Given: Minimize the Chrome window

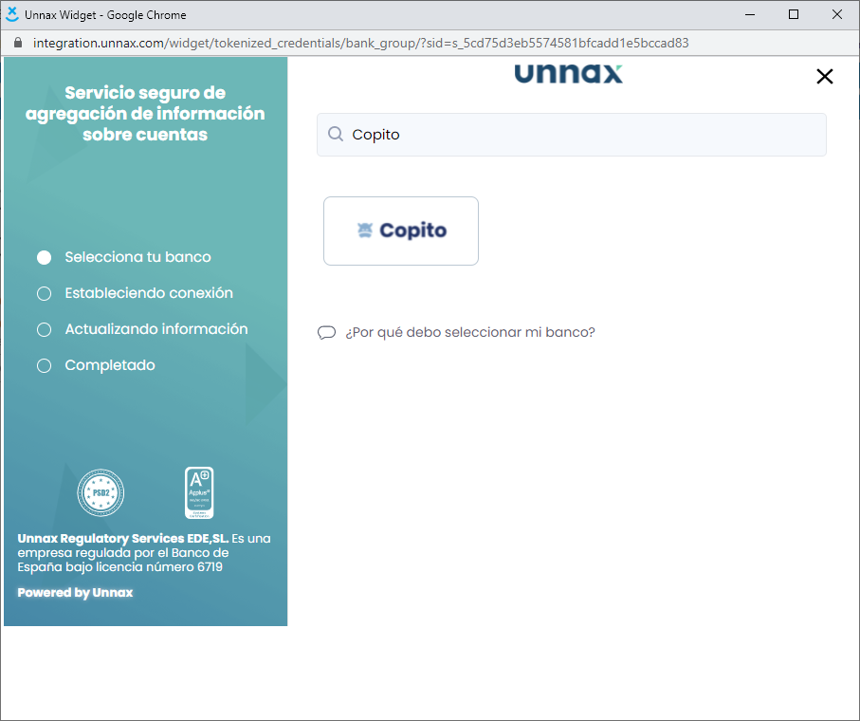Looking at the screenshot, I should click(750, 14).
